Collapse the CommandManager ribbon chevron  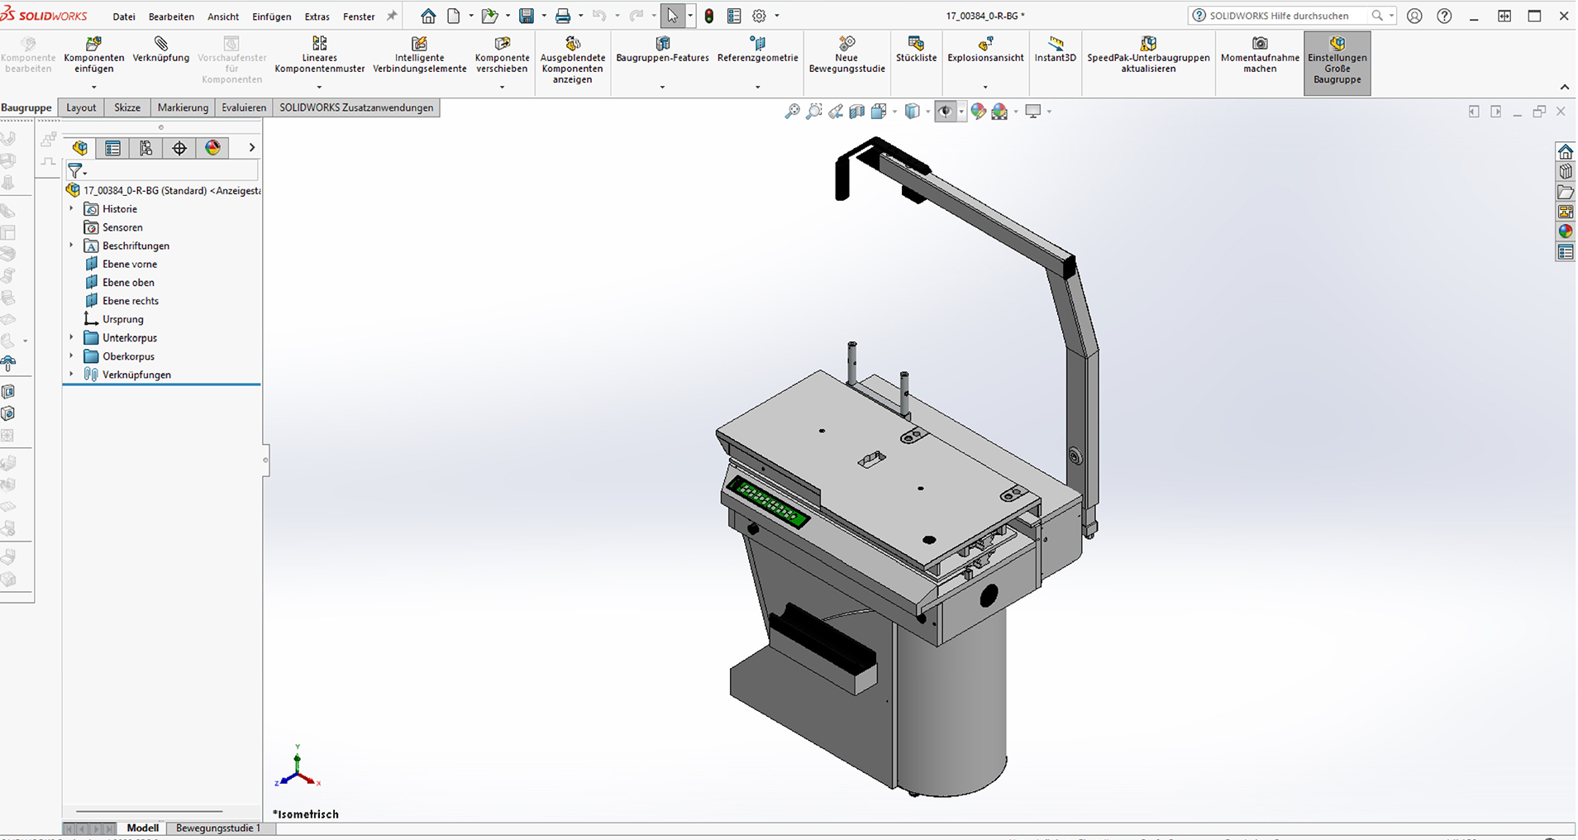(1564, 87)
